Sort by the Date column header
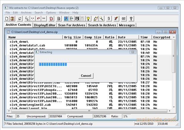Screen dimensions: 184x130 click(128, 37)
